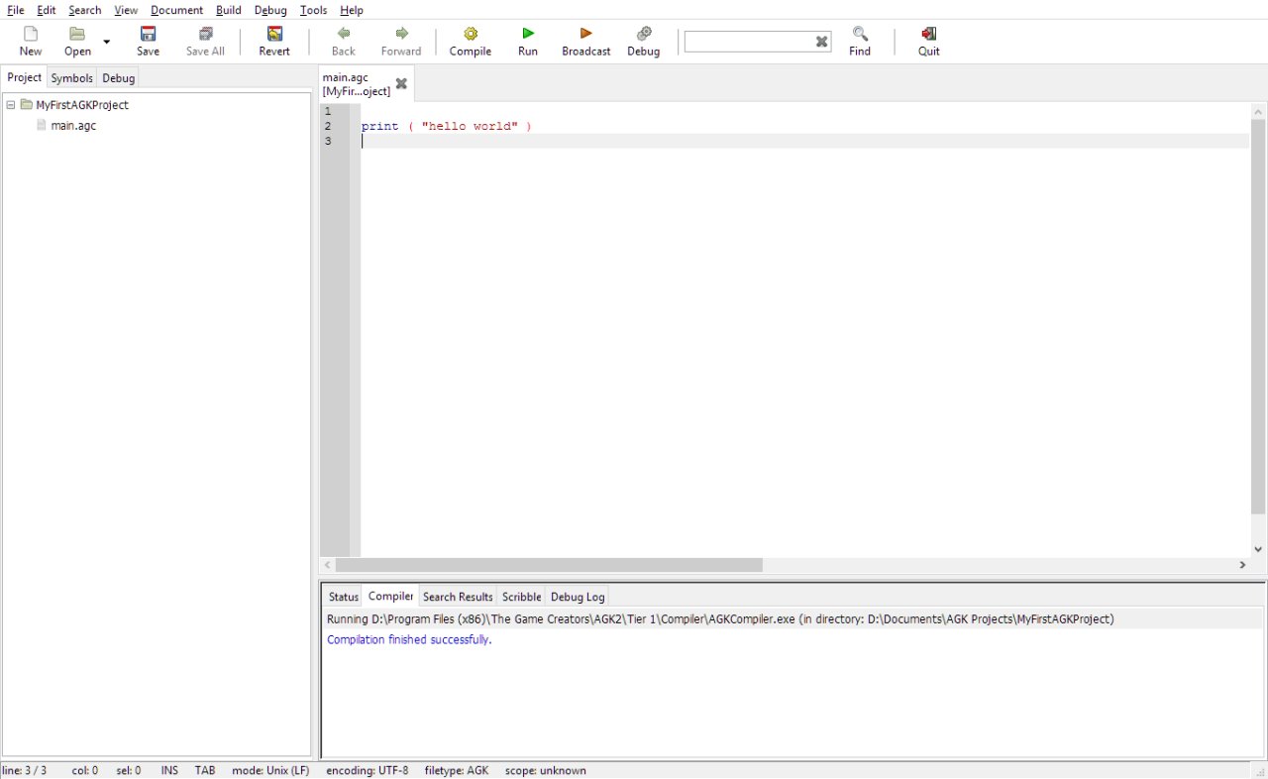The height and width of the screenshot is (779, 1268).
Task: Revert the document using Revert icon
Action: (274, 34)
